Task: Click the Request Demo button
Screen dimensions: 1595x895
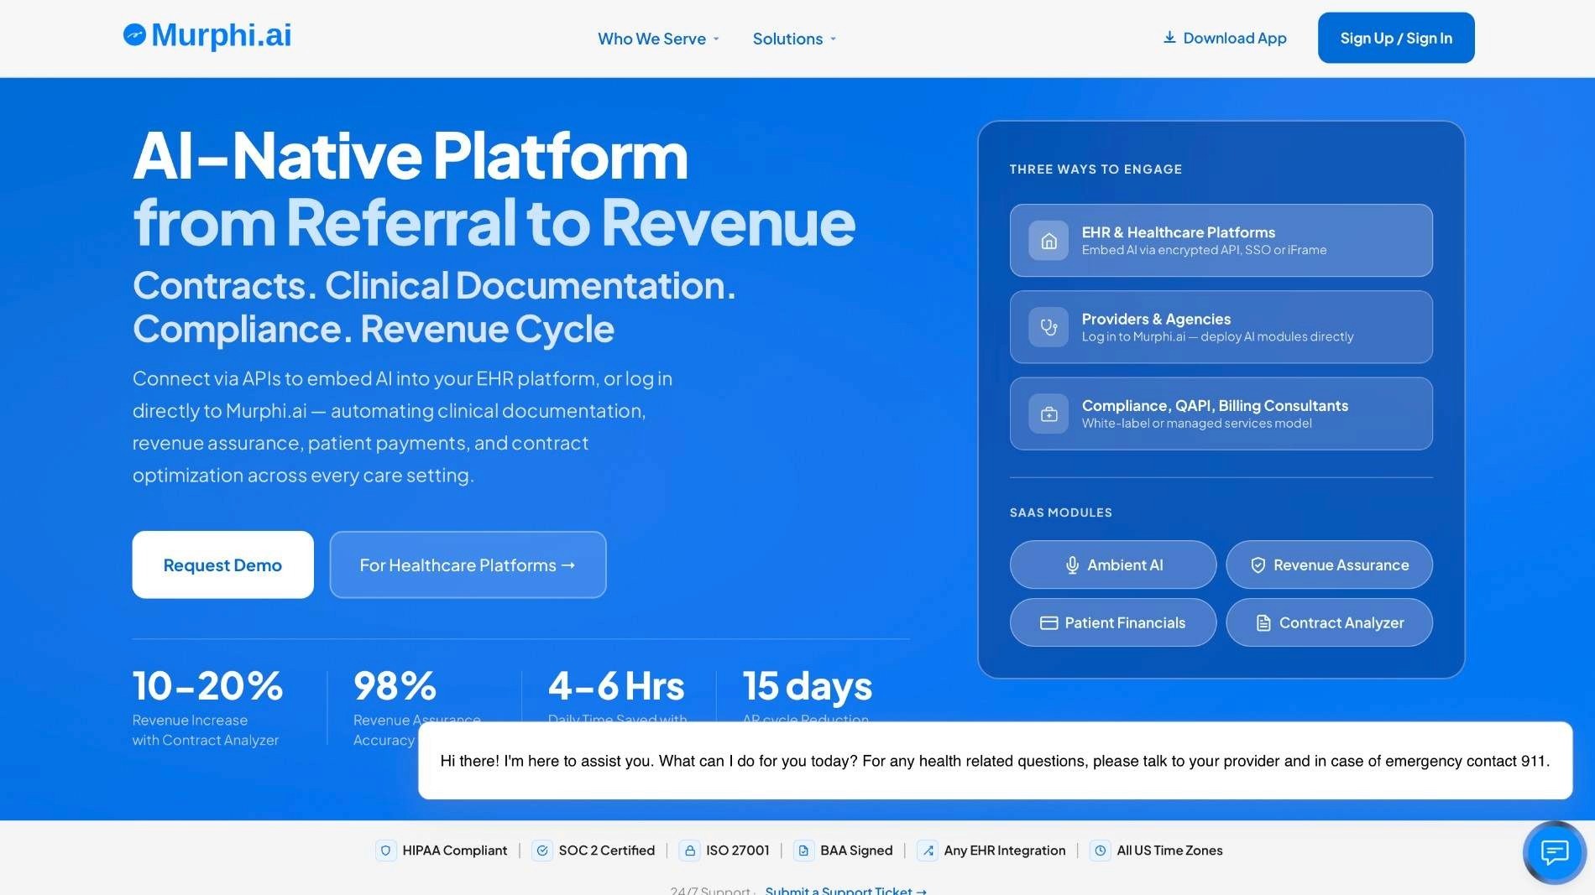Action: pos(222,565)
